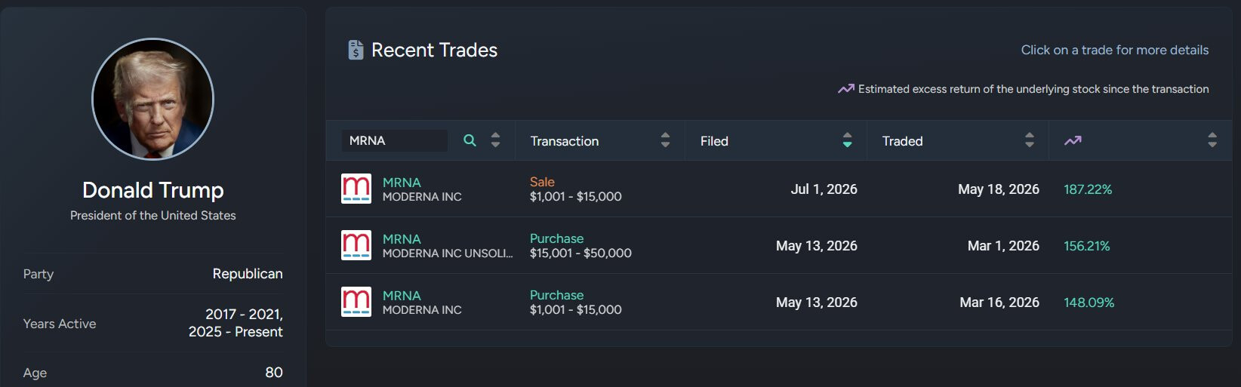Sort by Transaction column arrows

[665, 140]
